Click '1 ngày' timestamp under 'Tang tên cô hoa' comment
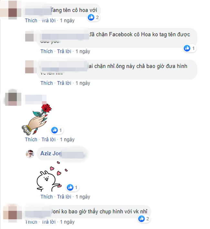This screenshot has height=229, width=210. [x=67, y=20]
